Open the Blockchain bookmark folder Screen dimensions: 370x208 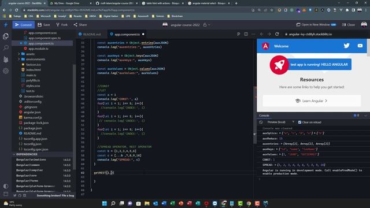[175, 16]
